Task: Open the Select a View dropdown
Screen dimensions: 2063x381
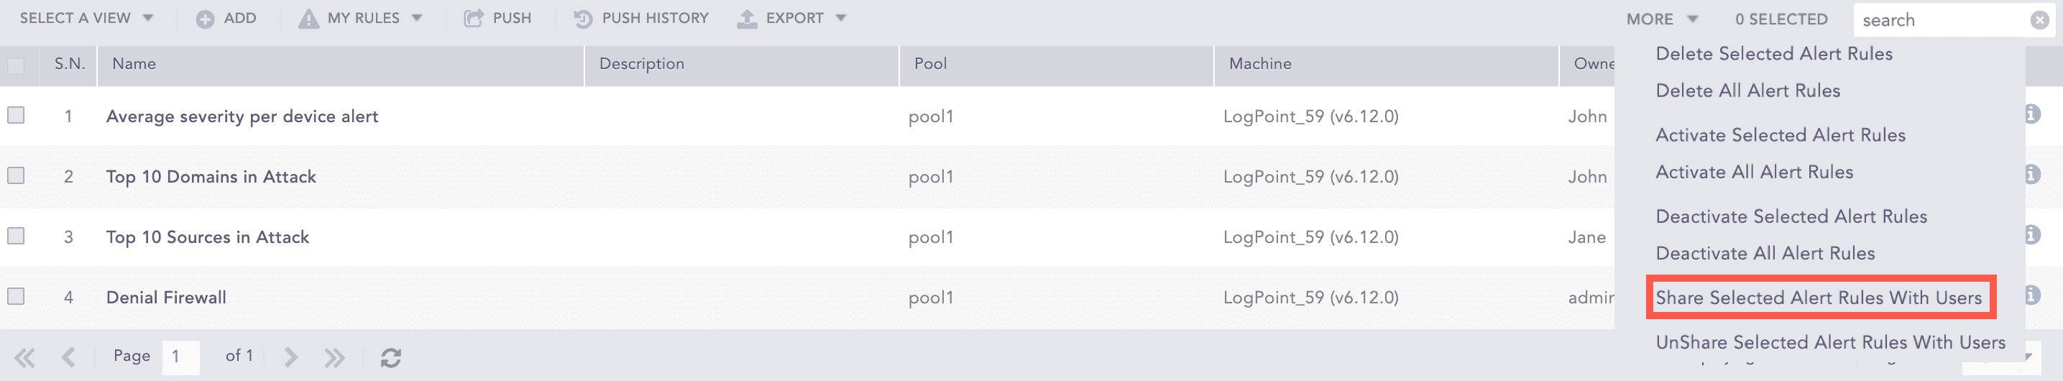Action: coord(86,19)
